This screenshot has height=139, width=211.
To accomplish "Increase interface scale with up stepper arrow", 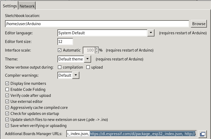I will 97,49.
